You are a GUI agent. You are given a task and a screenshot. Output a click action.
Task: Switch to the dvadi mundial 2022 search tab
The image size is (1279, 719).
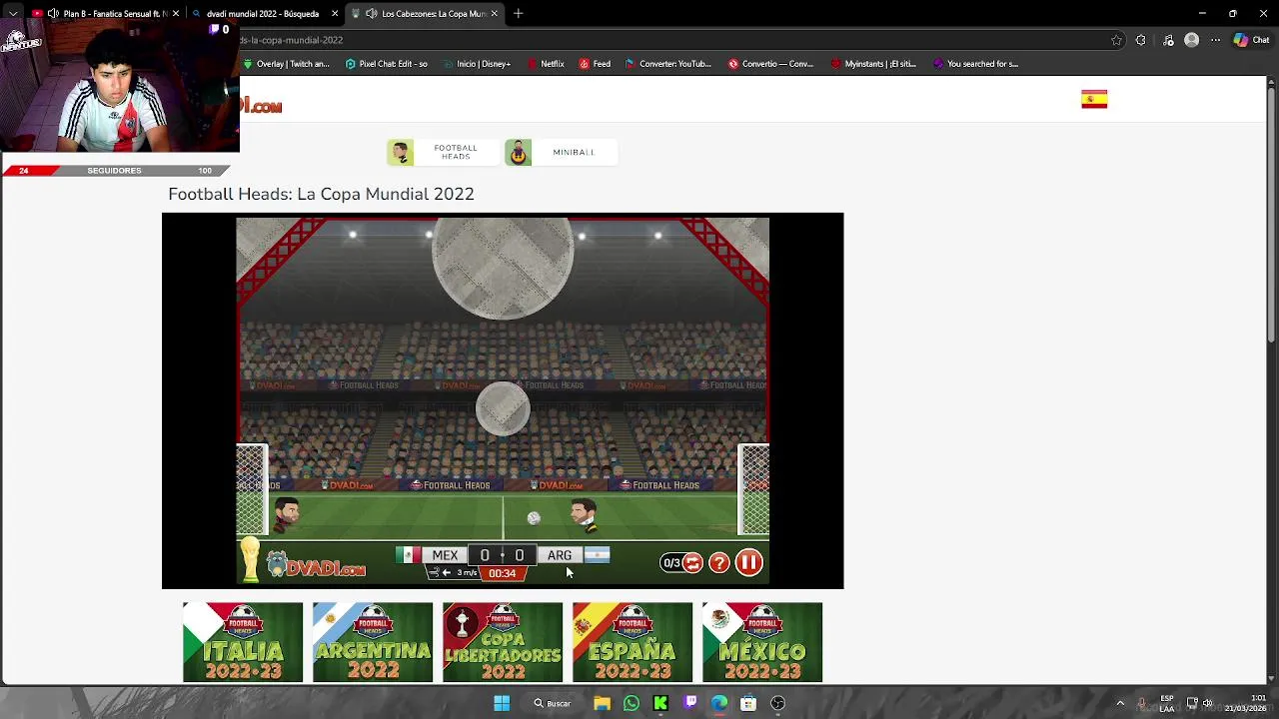click(x=262, y=14)
